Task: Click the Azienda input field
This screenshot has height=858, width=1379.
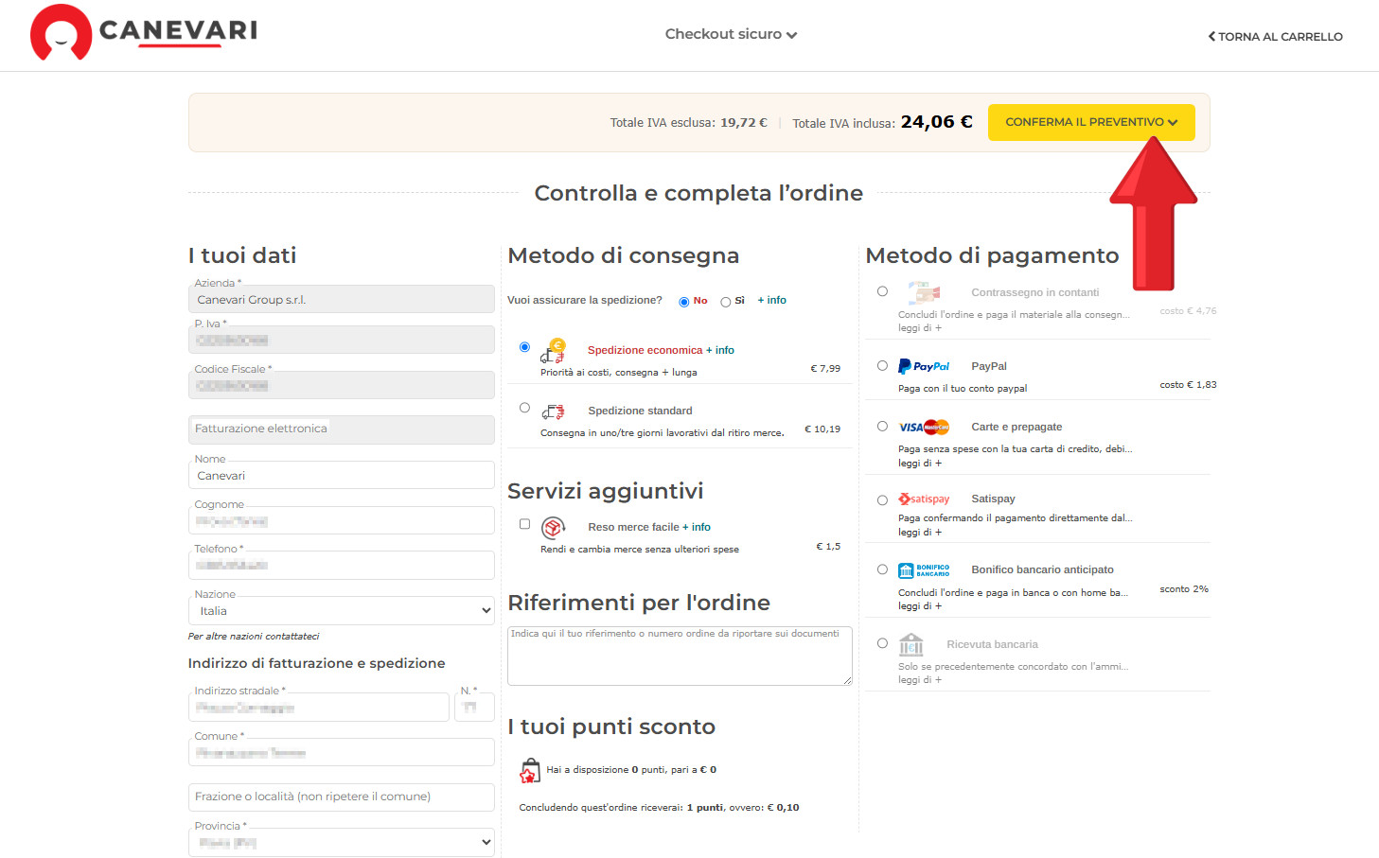Action: (342, 299)
